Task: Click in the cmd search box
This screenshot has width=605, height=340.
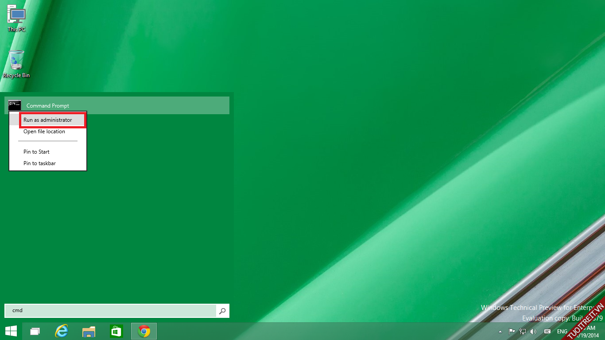Action: click(x=111, y=311)
